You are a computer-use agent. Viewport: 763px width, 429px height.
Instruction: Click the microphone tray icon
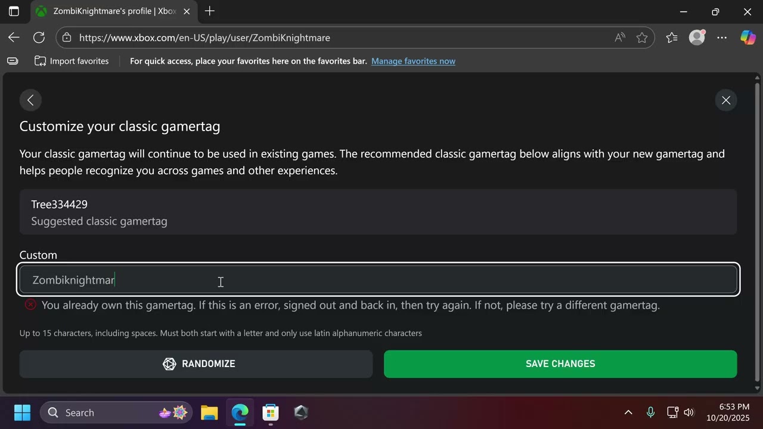(650, 412)
